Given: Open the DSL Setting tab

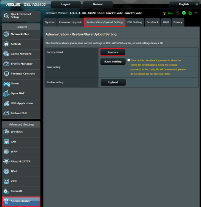Looking at the screenshot, I should tap(135, 22).
